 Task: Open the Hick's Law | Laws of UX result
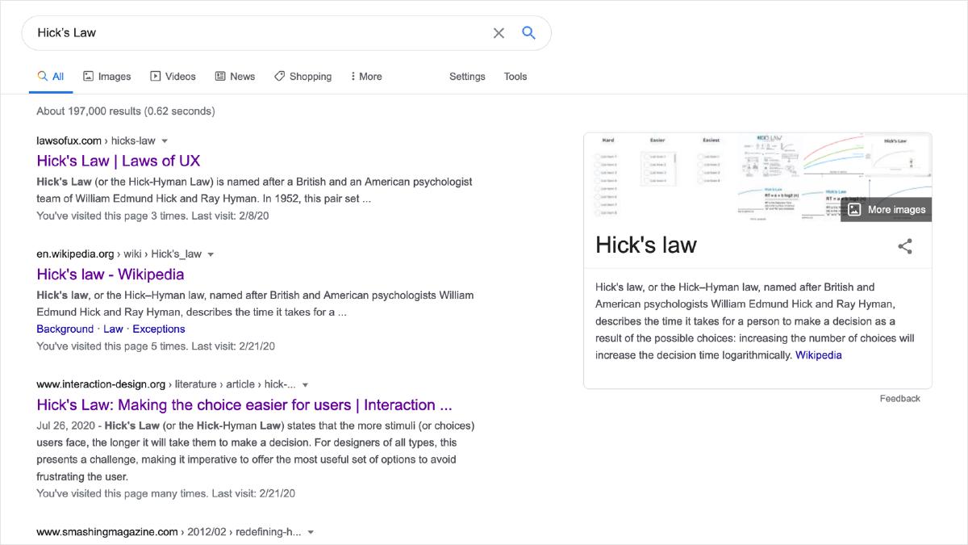(119, 161)
